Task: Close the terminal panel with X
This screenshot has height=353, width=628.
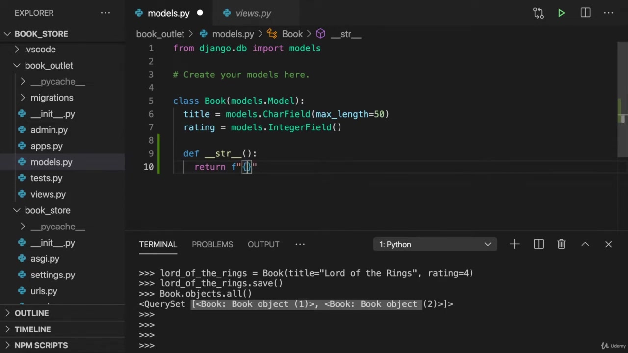Action: [608, 244]
